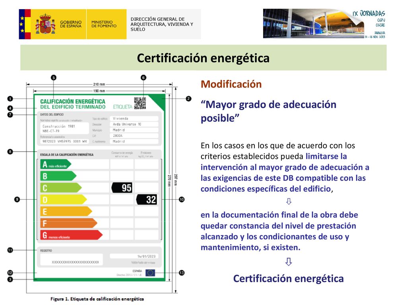Click the hollow down arrow above final 'Certificación energética'

tap(289, 261)
